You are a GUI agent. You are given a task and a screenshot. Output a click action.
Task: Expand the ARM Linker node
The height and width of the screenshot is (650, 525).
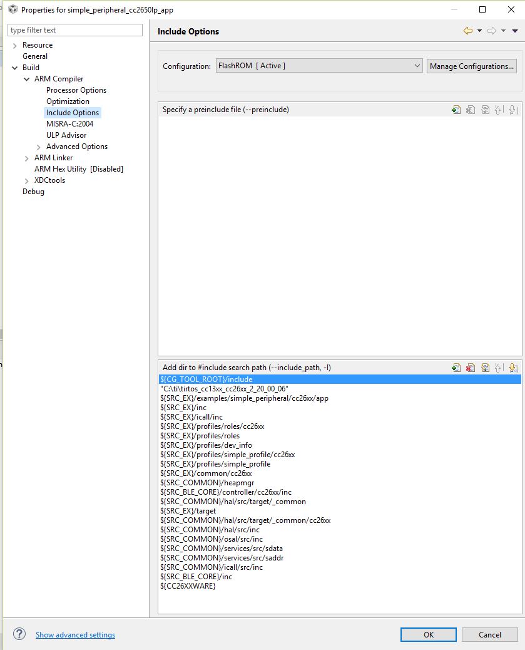(27, 158)
